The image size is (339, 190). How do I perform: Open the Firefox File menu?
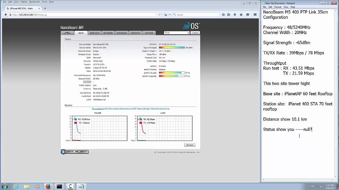5,2
